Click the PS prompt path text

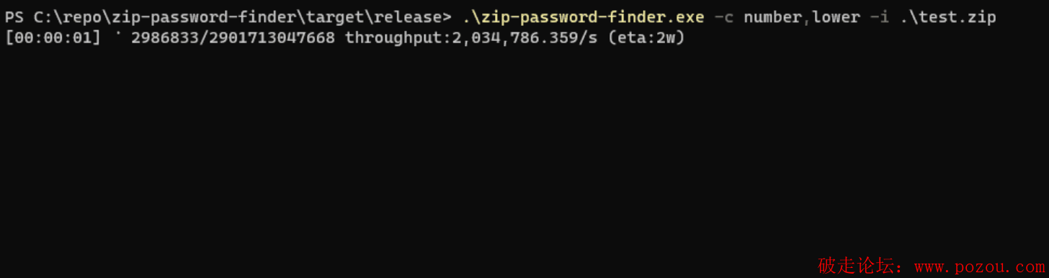click(x=229, y=17)
